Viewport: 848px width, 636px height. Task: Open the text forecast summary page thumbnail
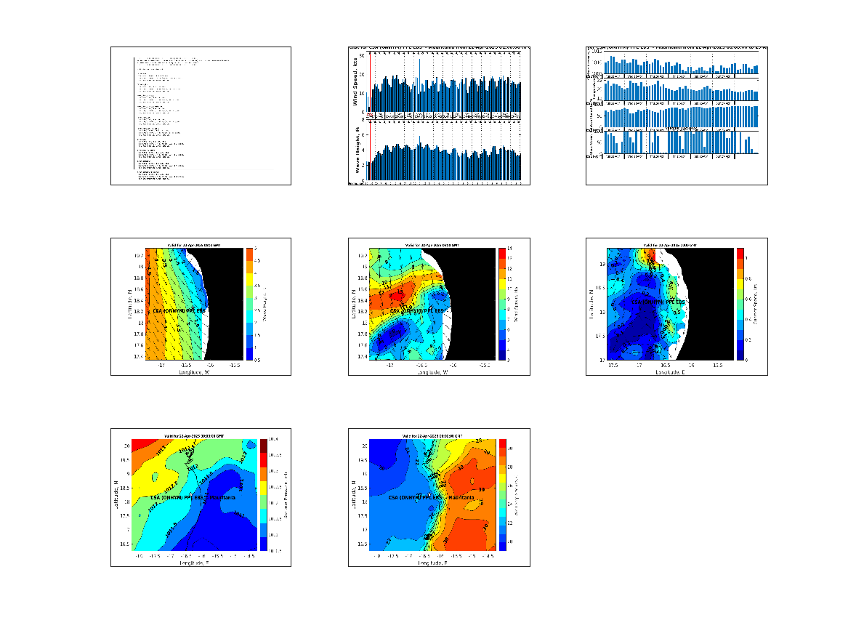[x=201, y=116]
